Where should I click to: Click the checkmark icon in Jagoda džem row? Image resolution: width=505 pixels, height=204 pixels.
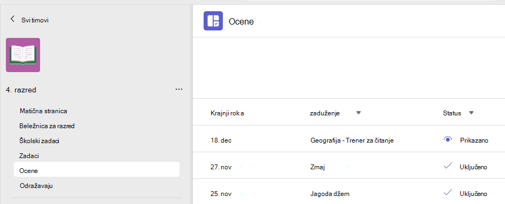(448, 193)
